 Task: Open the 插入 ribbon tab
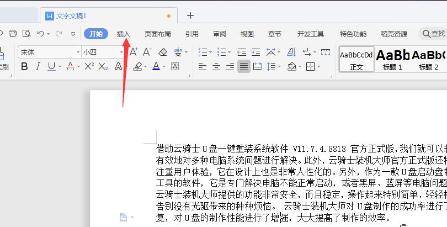click(x=124, y=34)
